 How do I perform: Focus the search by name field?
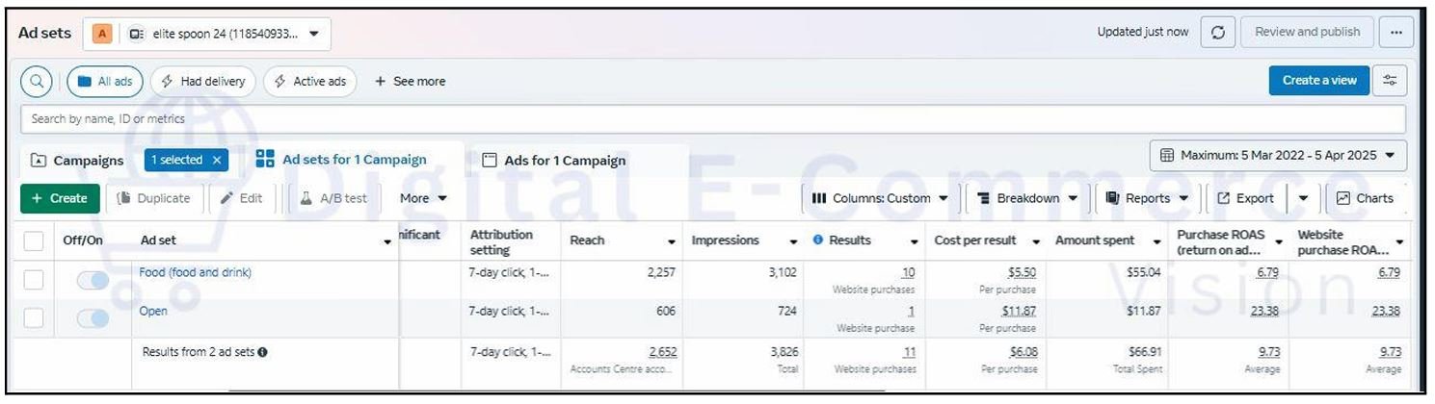point(675,119)
